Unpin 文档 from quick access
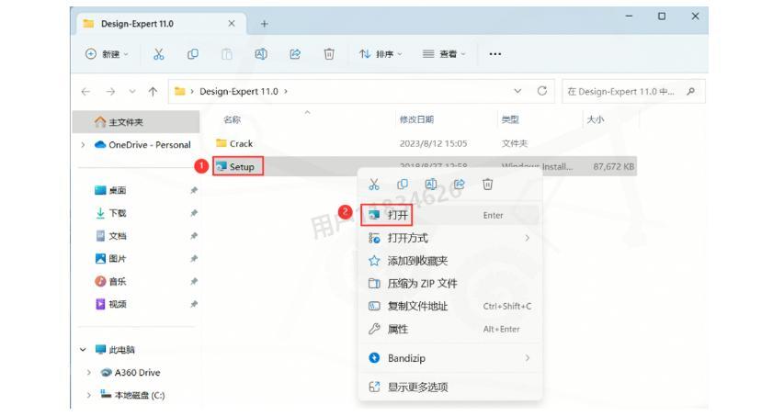 coord(194,236)
